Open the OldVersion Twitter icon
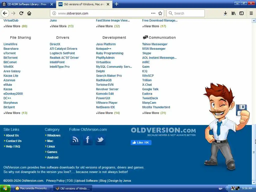 (100, 139)
